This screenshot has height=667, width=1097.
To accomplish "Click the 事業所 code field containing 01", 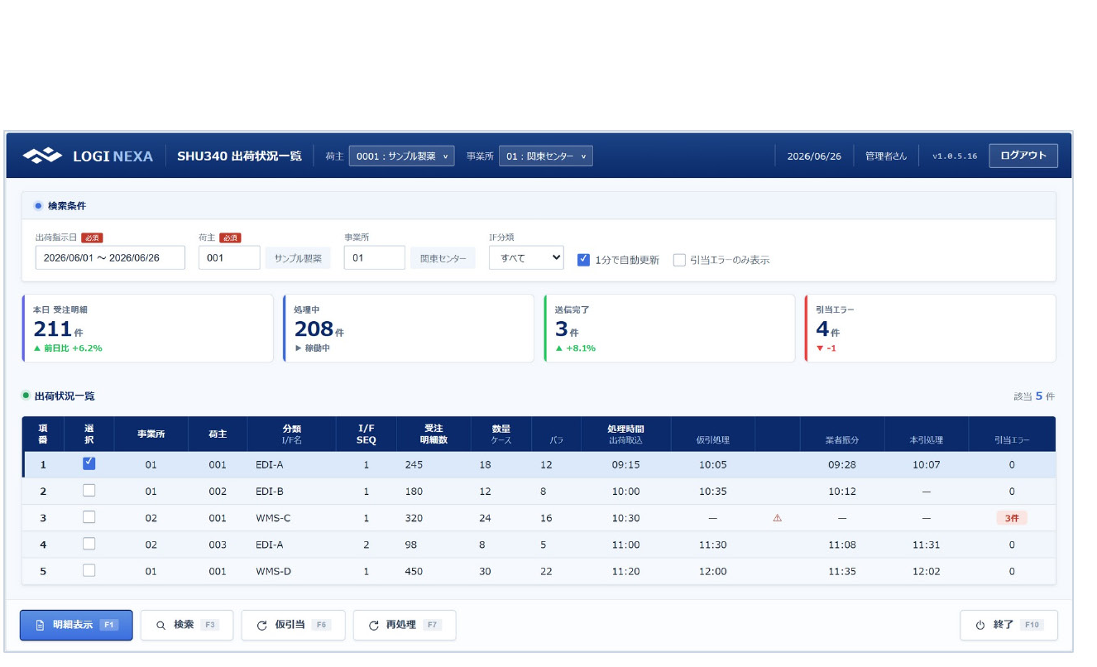I will 375,258.
